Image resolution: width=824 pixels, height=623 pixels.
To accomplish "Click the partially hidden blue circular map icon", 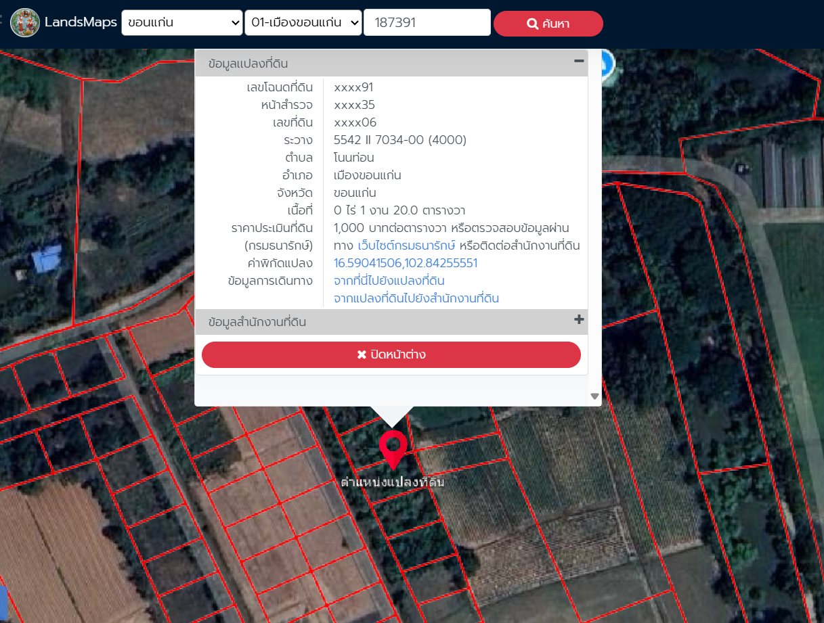I will tap(606, 64).
